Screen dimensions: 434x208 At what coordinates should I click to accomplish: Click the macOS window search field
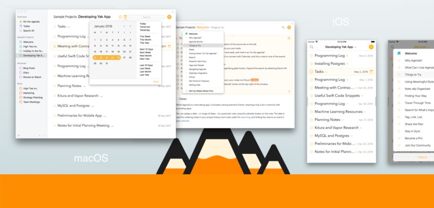147,17
